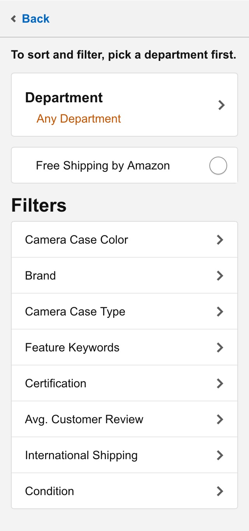
Task: Click the chevron next to Certification
Action: coord(220,383)
